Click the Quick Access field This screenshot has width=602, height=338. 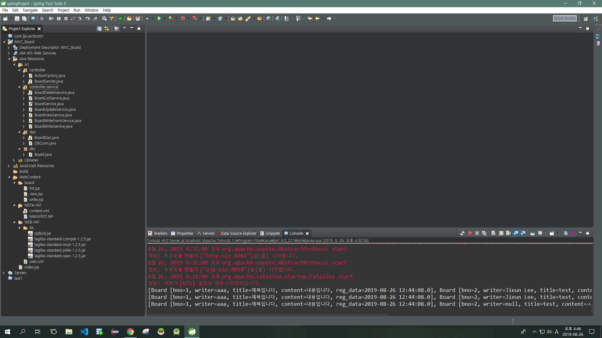click(x=565, y=18)
